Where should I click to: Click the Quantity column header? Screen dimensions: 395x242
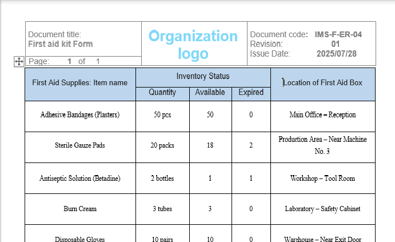(162, 92)
